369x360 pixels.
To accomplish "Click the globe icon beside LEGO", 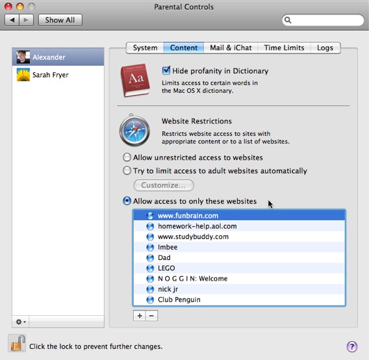I will point(150,268).
